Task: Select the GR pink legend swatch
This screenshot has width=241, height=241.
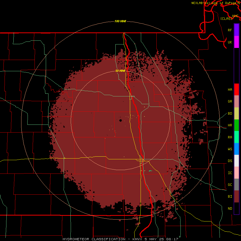Action: point(236,101)
